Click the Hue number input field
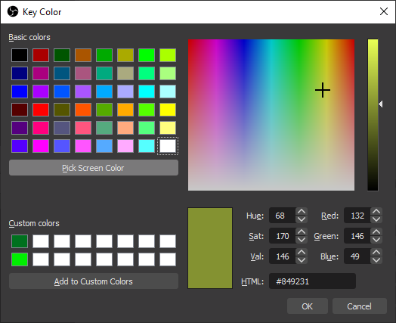This screenshot has width=396, height=323. 283,216
